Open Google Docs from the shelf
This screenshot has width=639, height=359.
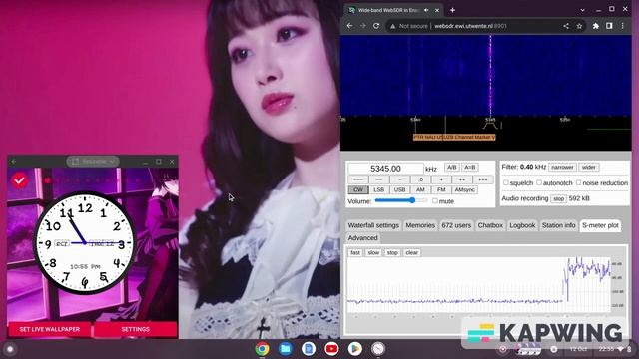coord(309,349)
